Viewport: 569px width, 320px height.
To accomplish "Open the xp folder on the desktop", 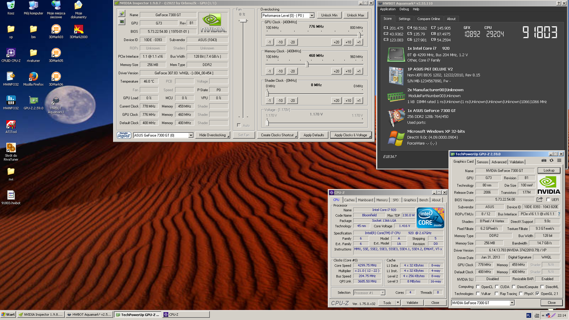I will point(11,31).
